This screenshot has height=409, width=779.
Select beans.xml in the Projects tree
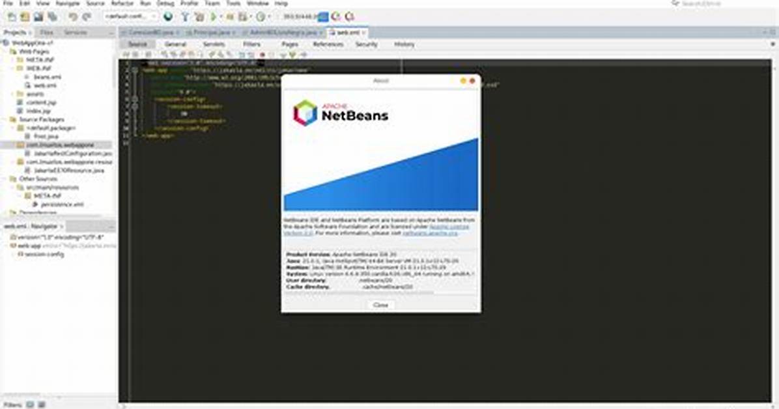48,77
